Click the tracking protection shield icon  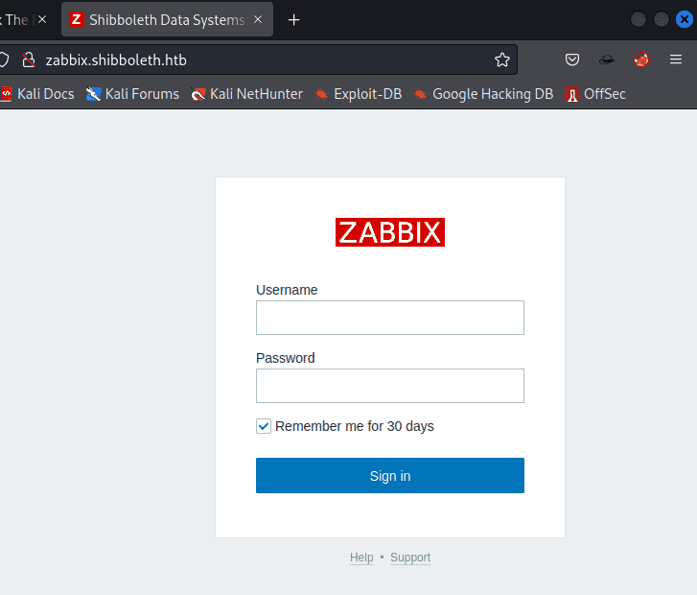point(4,59)
